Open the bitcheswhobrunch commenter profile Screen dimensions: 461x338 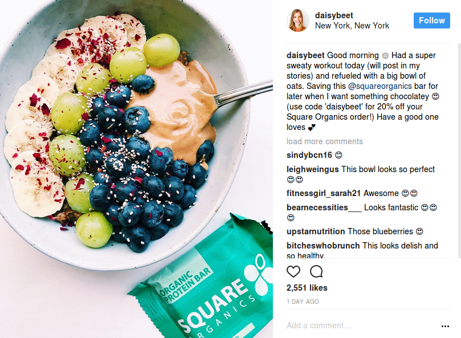[323, 246]
